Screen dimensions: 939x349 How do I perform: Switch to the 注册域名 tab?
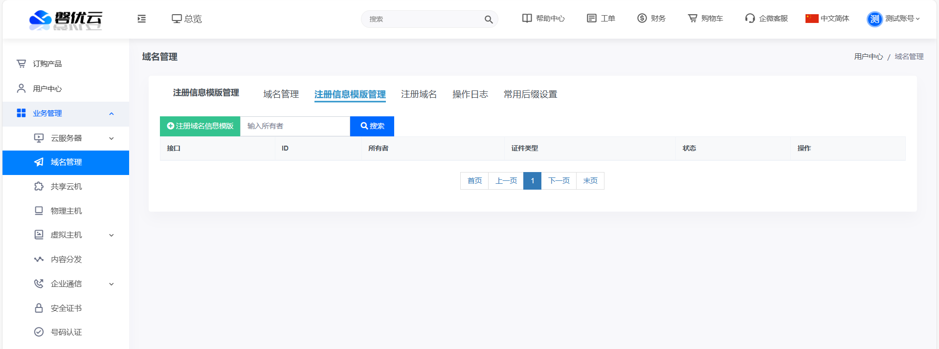419,94
